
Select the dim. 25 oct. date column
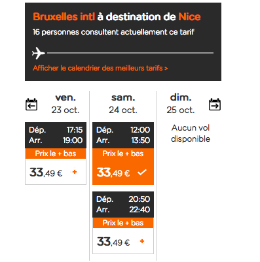[x=181, y=104]
